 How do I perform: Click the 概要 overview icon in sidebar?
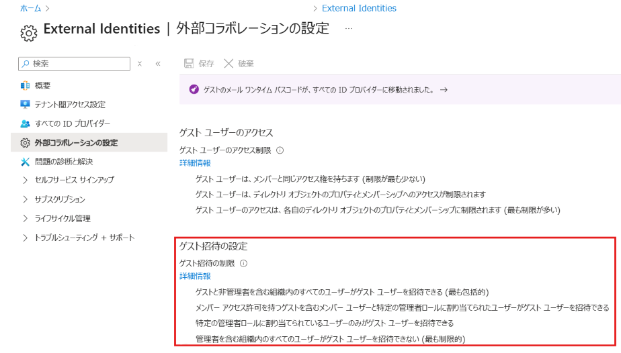[x=26, y=85]
